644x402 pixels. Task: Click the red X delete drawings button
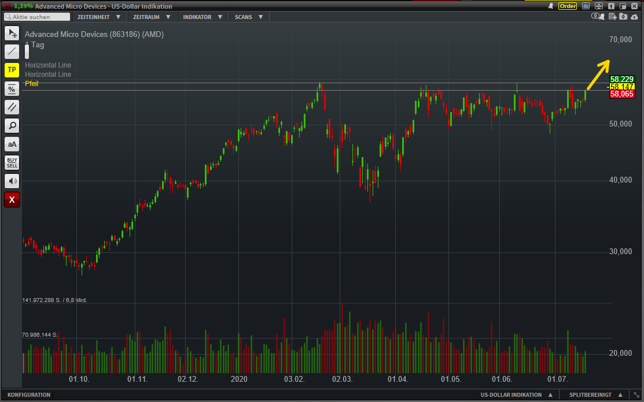pos(12,200)
